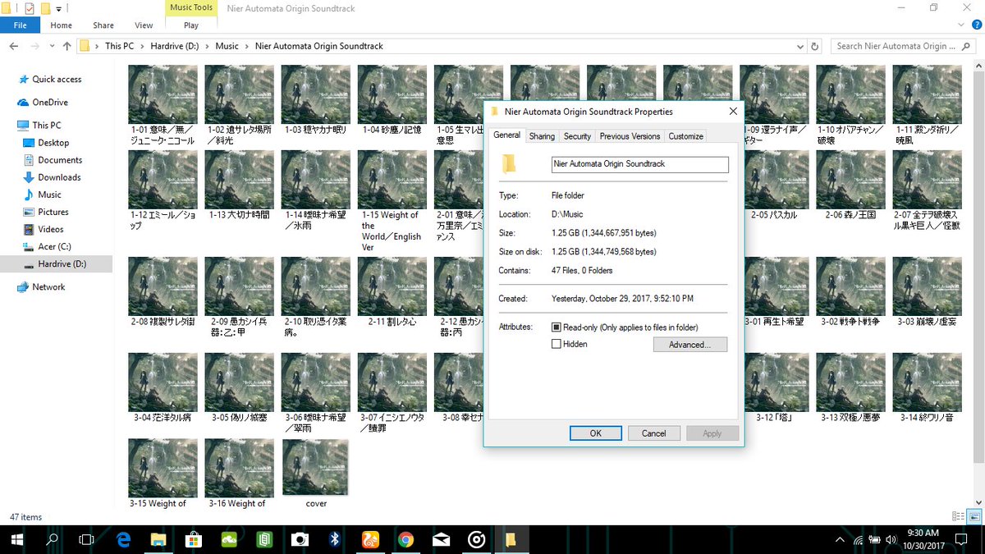The width and height of the screenshot is (985, 554).
Task: Select Acer (C:) drive in navigation pane
Action: (55, 246)
